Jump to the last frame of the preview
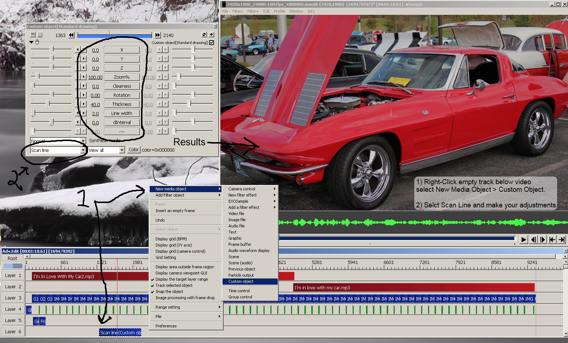The height and width of the screenshot is (343, 568). [x=561, y=240]
